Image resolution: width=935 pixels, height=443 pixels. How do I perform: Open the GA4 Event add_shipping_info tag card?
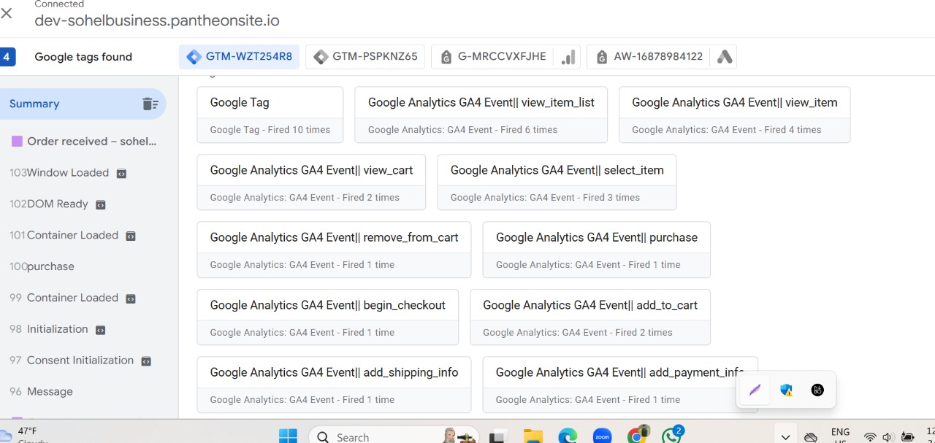pos(334,385)
